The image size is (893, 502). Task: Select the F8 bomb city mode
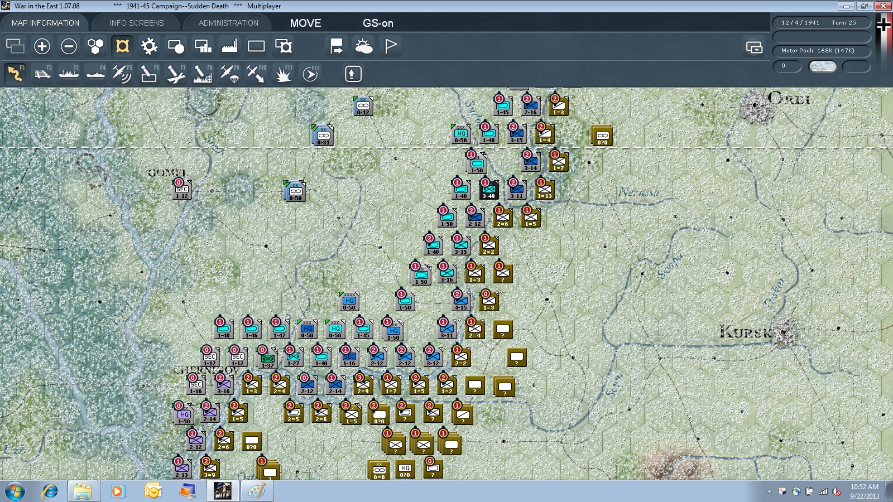click(x=203, y=74)
